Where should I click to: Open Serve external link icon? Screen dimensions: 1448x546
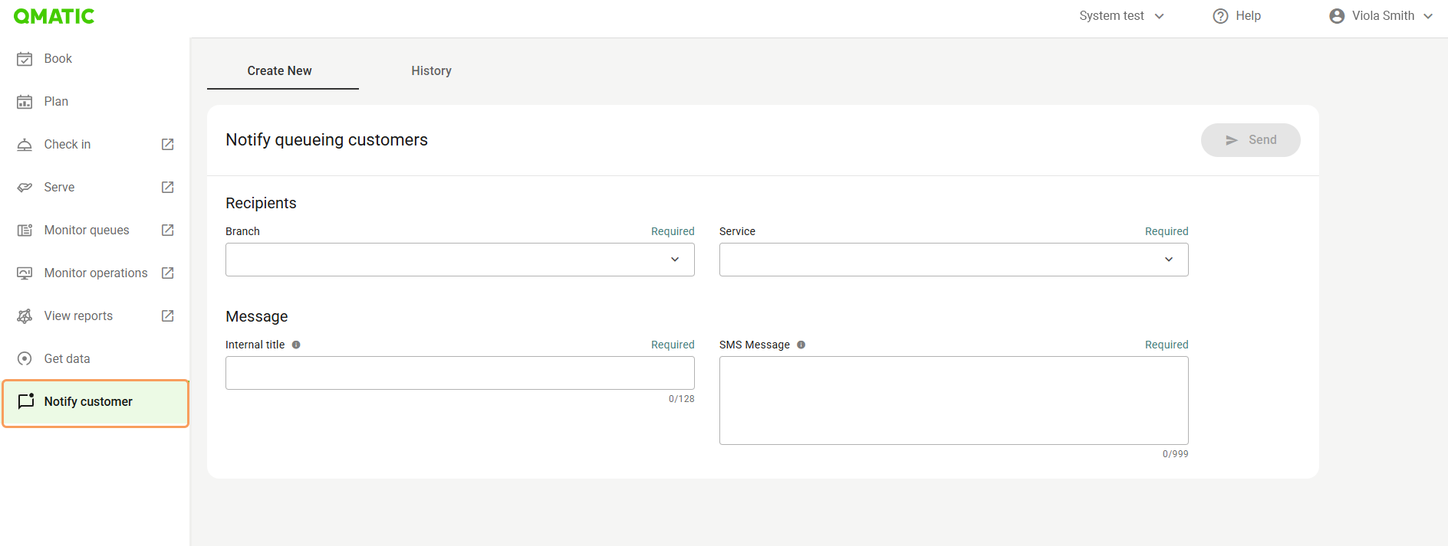click(168, 188)
